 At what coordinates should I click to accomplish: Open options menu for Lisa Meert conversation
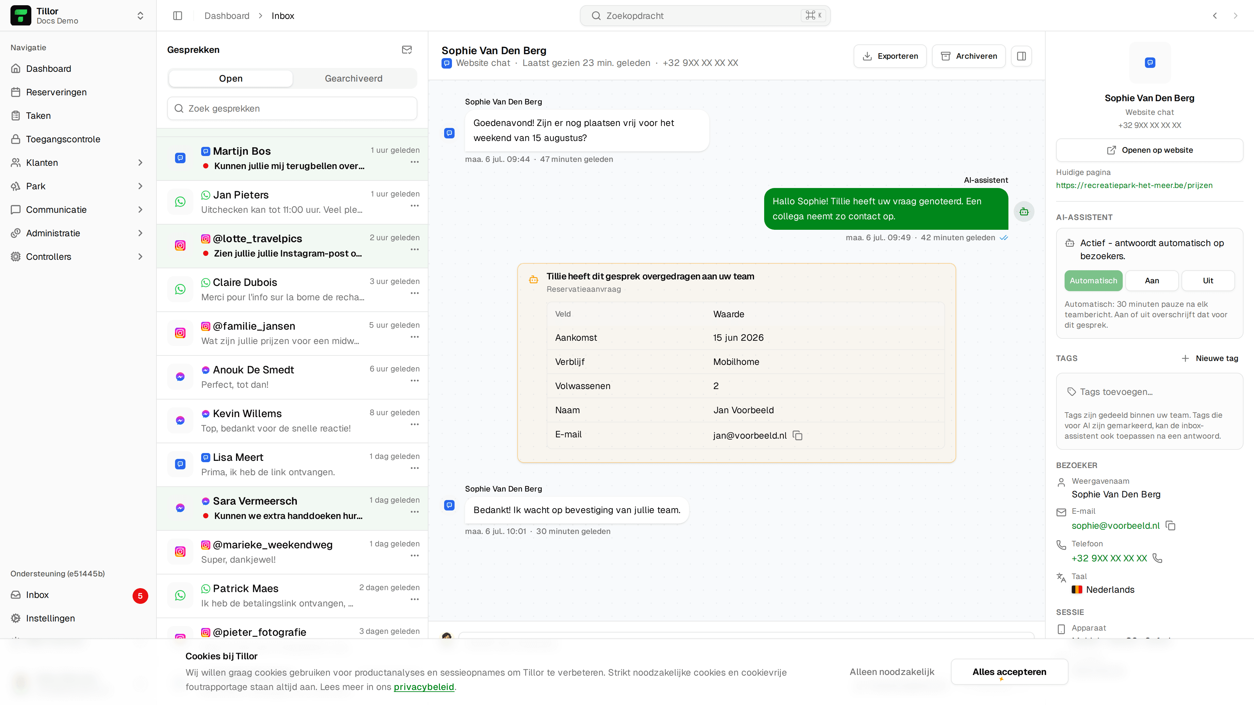click(414, 469)
